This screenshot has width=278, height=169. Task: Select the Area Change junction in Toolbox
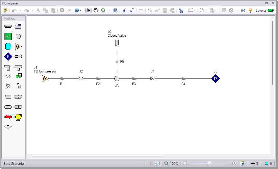coord(18,57)
